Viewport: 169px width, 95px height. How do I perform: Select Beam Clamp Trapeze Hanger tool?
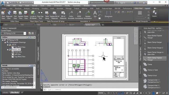pyautogui.click(x=154, y=59)
